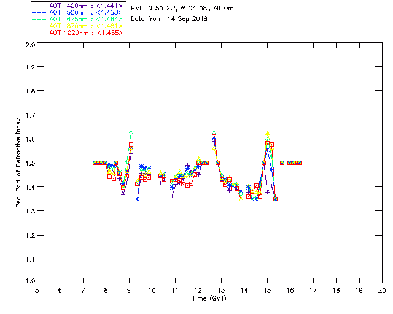The width and height of the screenshot is (393, 314).
Task: Click the x-axis tick label 15
Action: (x=267, y=290)
